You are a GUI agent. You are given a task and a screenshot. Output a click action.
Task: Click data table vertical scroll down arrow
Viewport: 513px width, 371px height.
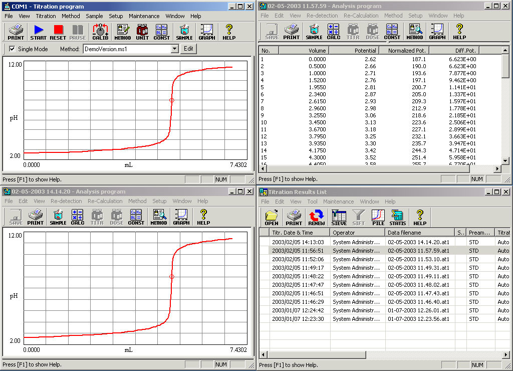click(505, 161)
